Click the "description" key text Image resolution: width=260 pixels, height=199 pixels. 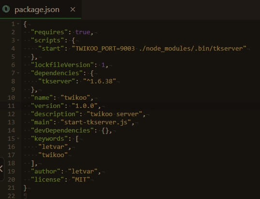[x=55, y=114]
